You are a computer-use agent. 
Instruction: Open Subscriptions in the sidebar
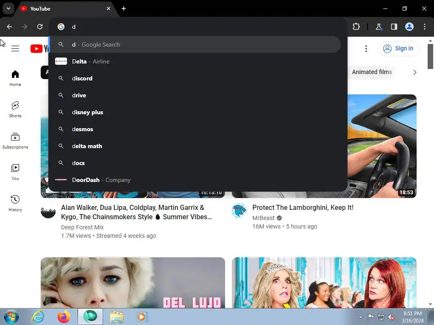click(x=15, y=140)
